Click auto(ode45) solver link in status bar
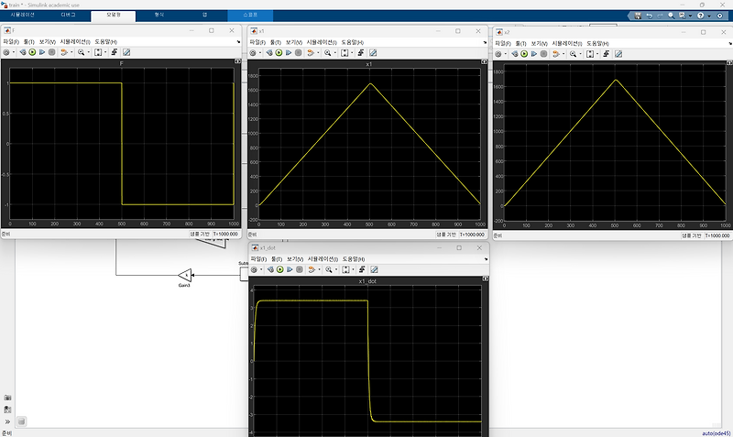733x437 pixels. [716, 433]
